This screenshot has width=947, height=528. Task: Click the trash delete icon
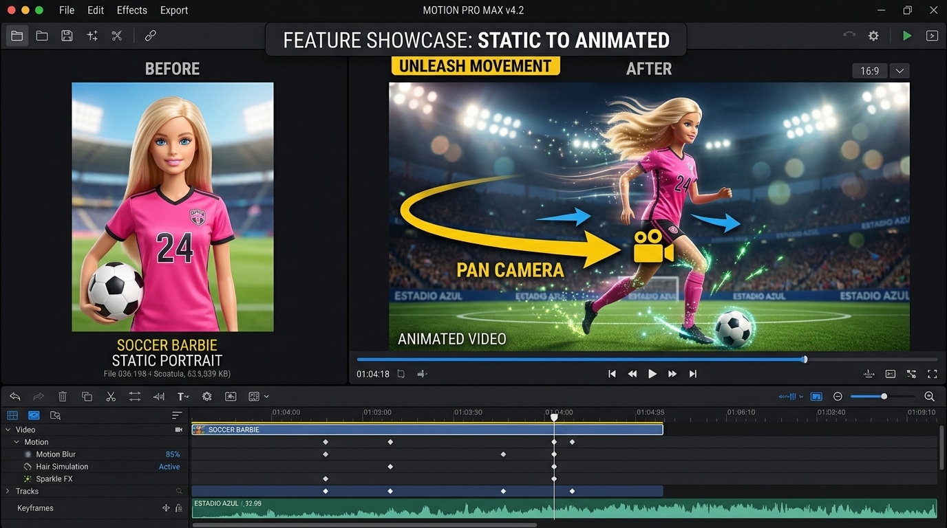63,397
